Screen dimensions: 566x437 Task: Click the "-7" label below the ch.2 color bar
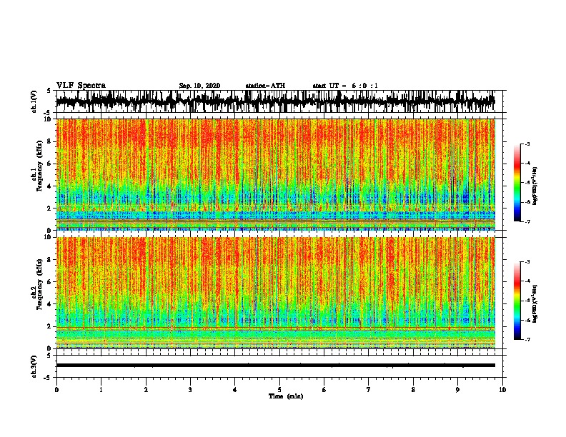[527, 339]
